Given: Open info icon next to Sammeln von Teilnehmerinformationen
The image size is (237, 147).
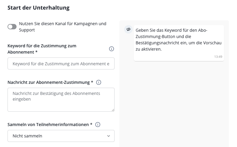Looking at the screenshot, I should [x=97, y=125].
